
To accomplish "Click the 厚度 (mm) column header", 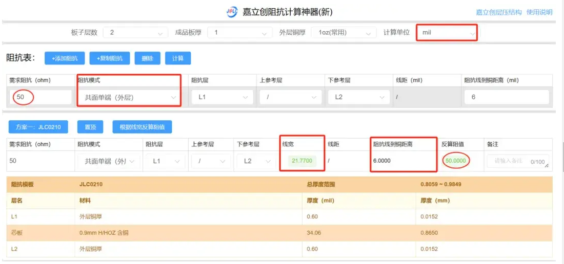I will click(435, 201).
